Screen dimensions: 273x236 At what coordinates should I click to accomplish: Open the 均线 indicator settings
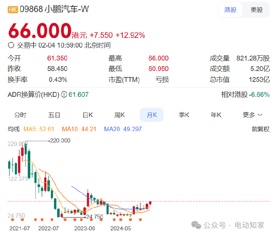click(x=13, y=129)
